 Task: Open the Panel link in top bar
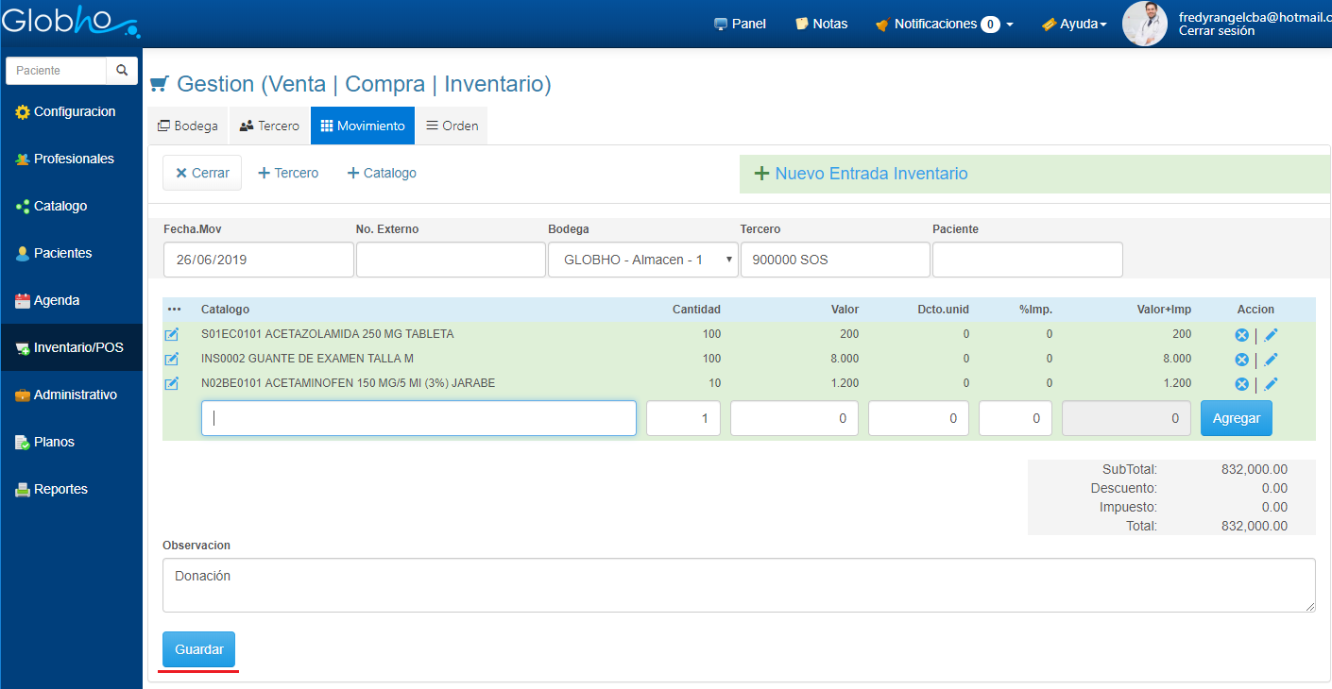point(740,24)
